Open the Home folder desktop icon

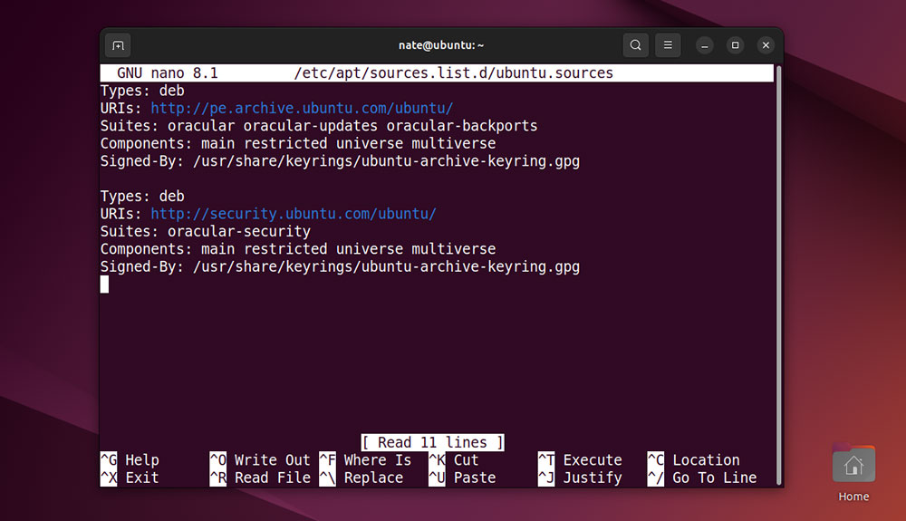(x=853, y=473)
